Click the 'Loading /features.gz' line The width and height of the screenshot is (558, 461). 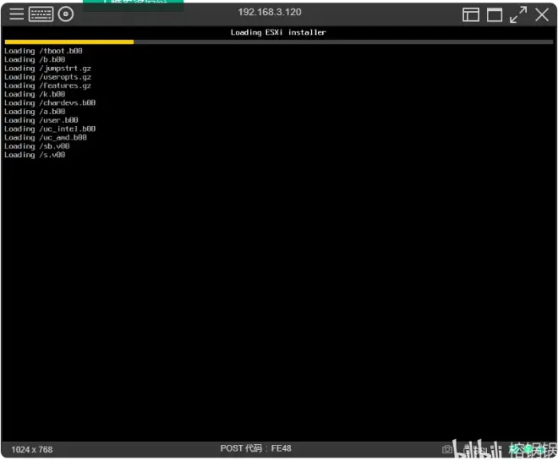47,85
